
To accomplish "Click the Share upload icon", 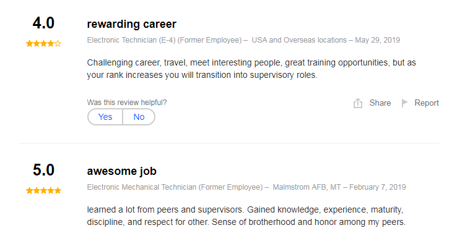I will [358, 103].
